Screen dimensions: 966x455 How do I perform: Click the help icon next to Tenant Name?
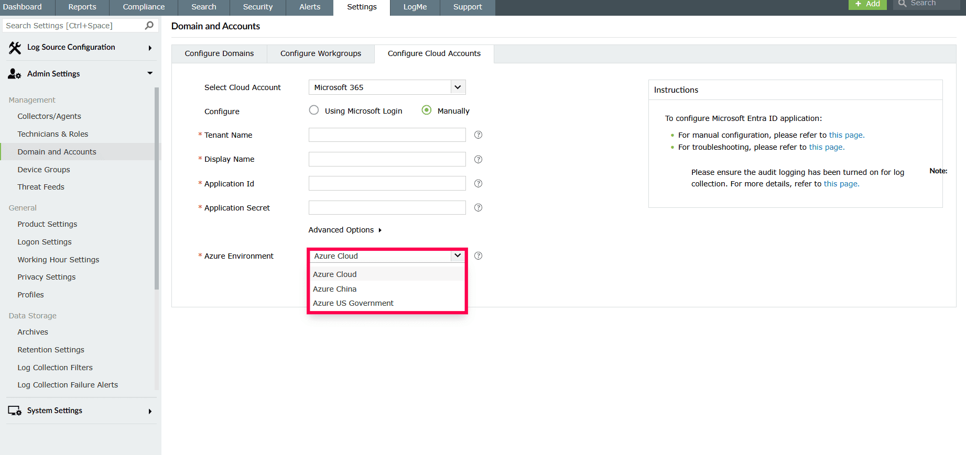478,135
